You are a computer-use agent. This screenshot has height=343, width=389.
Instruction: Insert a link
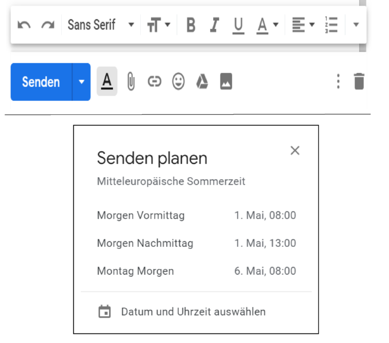click(x=154, y=81)
